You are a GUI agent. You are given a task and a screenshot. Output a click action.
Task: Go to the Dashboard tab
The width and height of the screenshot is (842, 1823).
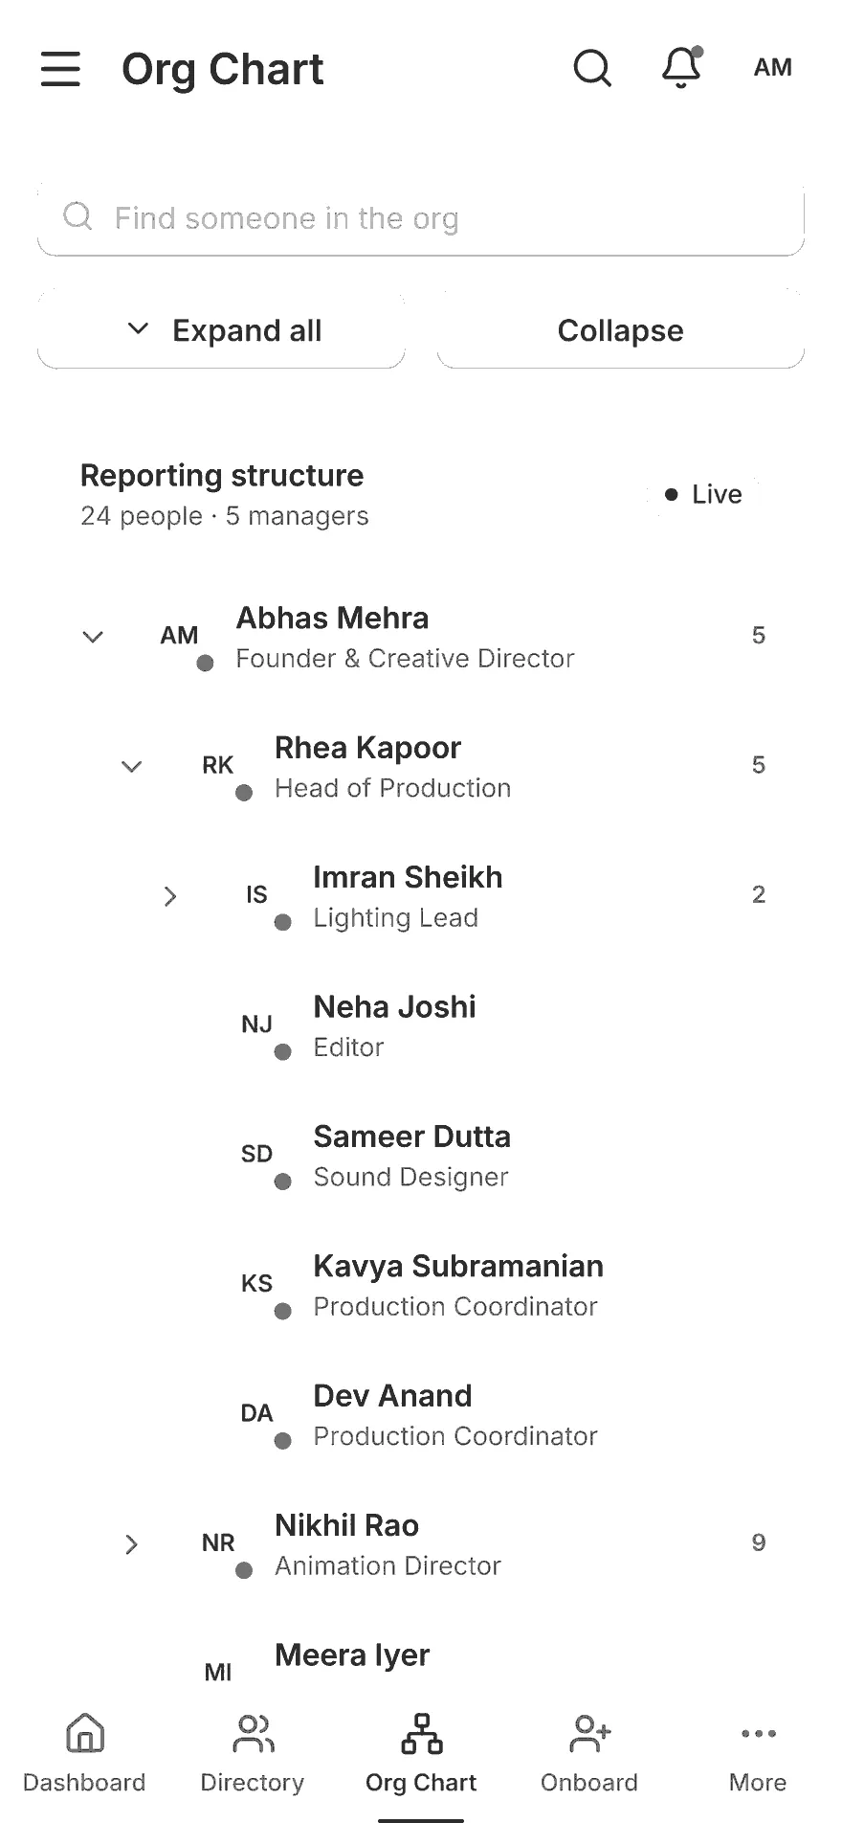(84, 1754)
